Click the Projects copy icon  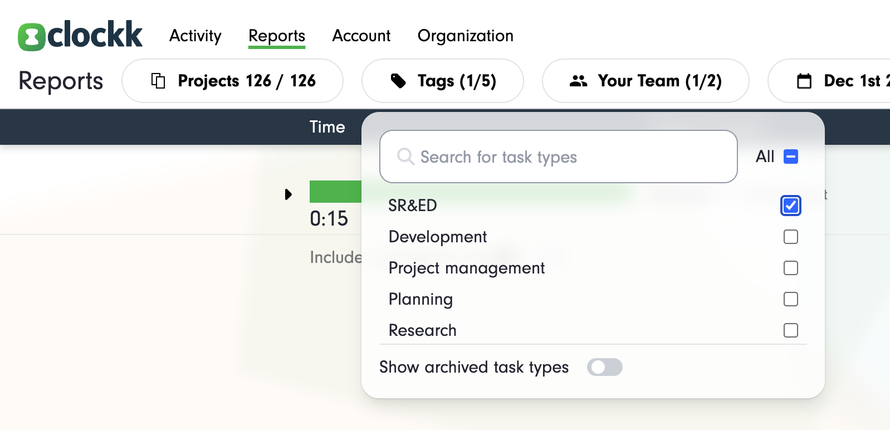pyautogui.click(x=158, y=81)
